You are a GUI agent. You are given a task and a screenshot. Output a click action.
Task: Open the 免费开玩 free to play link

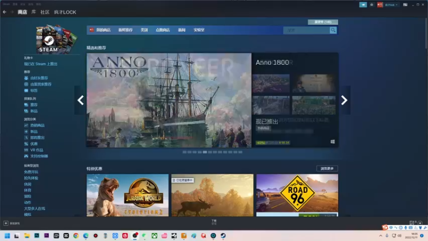(x=31, y=172)
